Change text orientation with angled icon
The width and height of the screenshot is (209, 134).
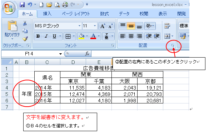click(x=149, y=26)
